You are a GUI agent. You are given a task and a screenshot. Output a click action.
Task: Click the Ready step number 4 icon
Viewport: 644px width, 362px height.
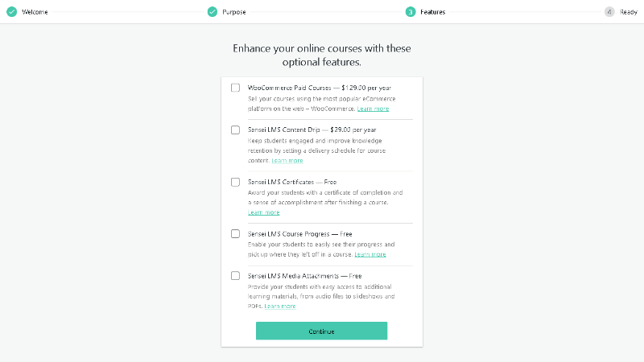point(609,12)
